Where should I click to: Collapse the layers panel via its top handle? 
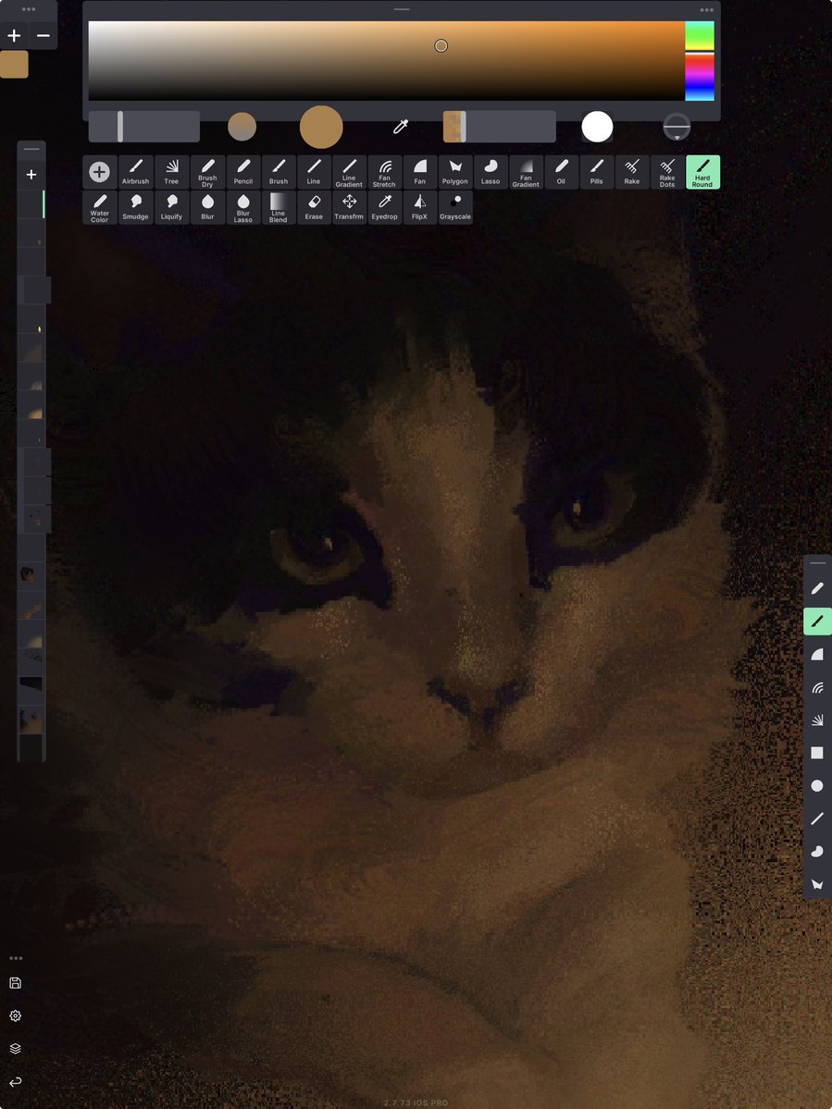[x=31, y=149]
